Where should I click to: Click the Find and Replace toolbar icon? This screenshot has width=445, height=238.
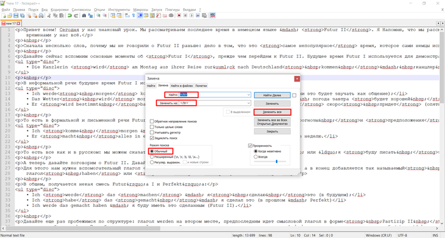pos(90,16)
